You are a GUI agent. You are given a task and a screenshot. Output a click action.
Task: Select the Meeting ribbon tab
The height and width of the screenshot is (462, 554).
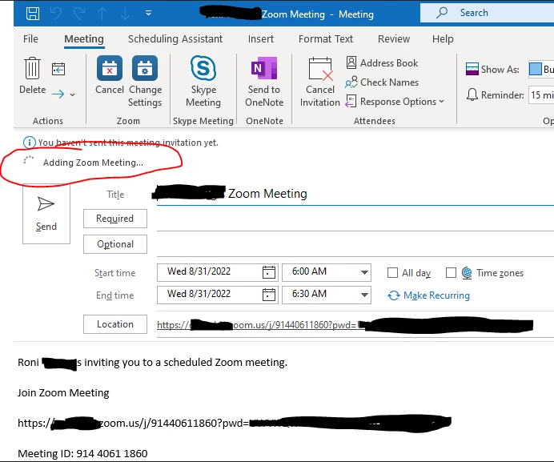coord(84,39)
